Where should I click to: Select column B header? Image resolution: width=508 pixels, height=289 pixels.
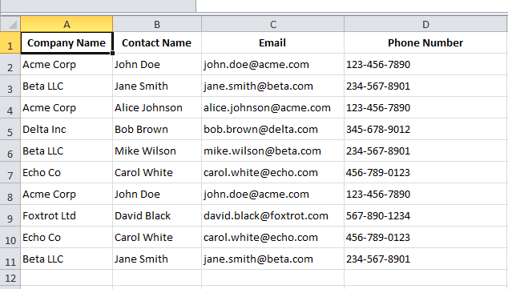[x=157, y=24]
